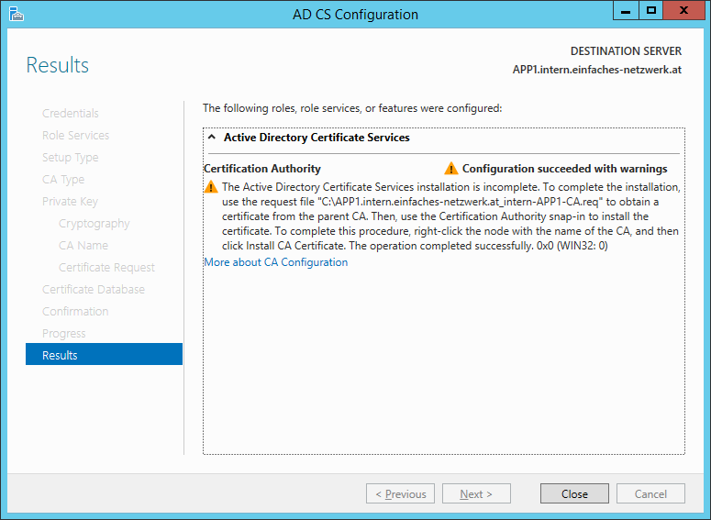Image resolution: width=711 pixels, height=520 pixels.
Task: Collapse the Active Directory Certificate Services section
Action: (x=211, y=138)
